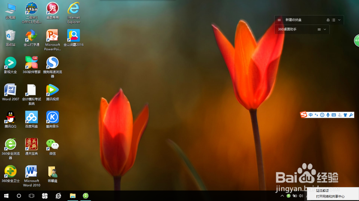Switch to 360 browser on taskbar

pos(85,196)
